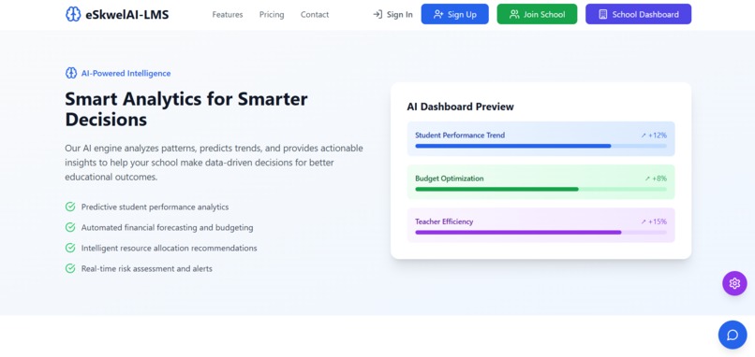Click the AI-Powered Intelligence label
755x357 pixels.
126,74
